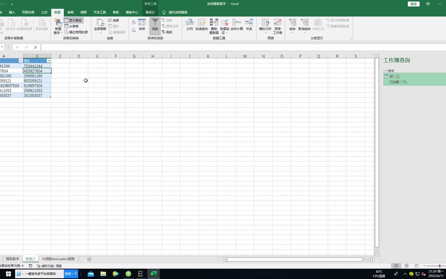The image size is (446, 279).
Task: Click the 搜索一下 search button on taskbar
Action: (x=71, y=274)
